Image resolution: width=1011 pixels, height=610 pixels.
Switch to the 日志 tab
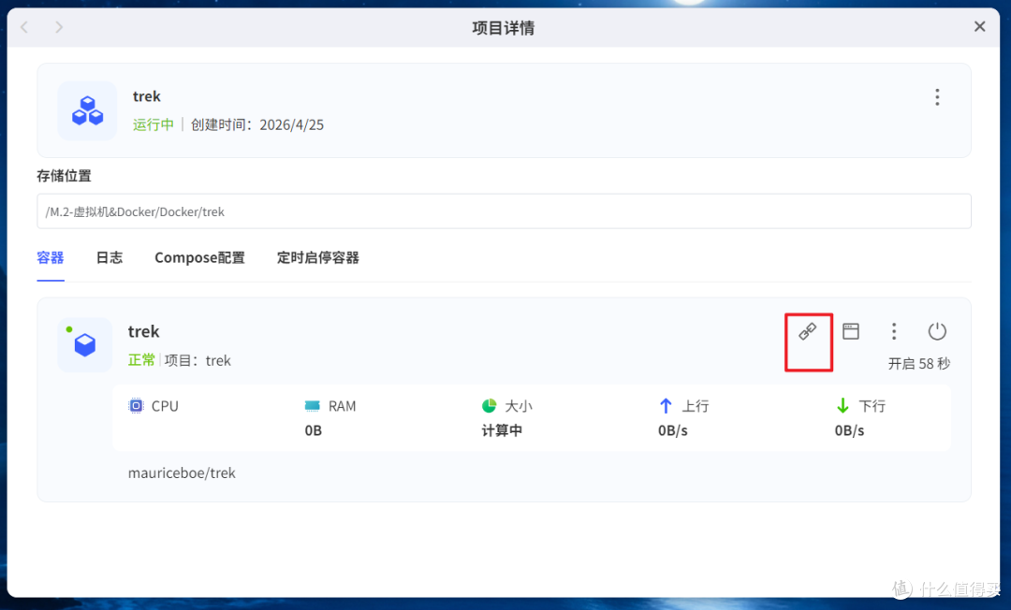pyautogui.click(x=109, y=257)
